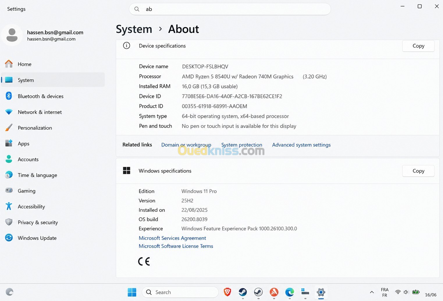Click the device name DESKTOP-FSLBHQV

click(205, 66)
